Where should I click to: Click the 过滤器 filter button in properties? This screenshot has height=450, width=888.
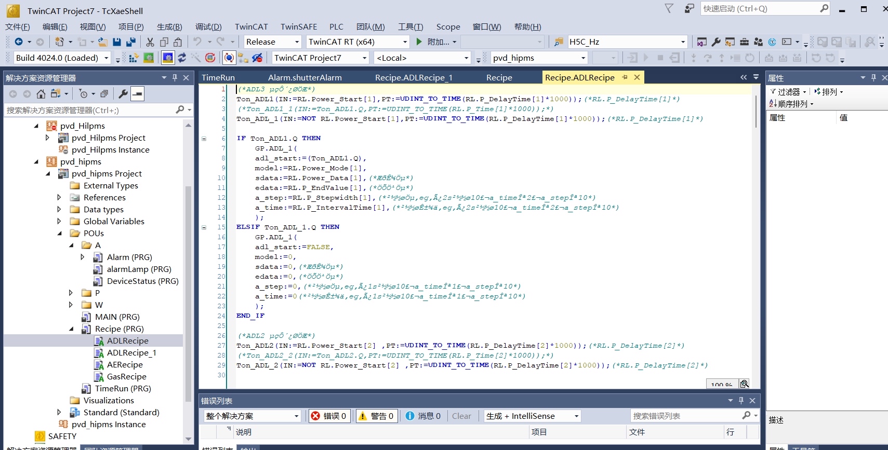[x=788, y=92]
